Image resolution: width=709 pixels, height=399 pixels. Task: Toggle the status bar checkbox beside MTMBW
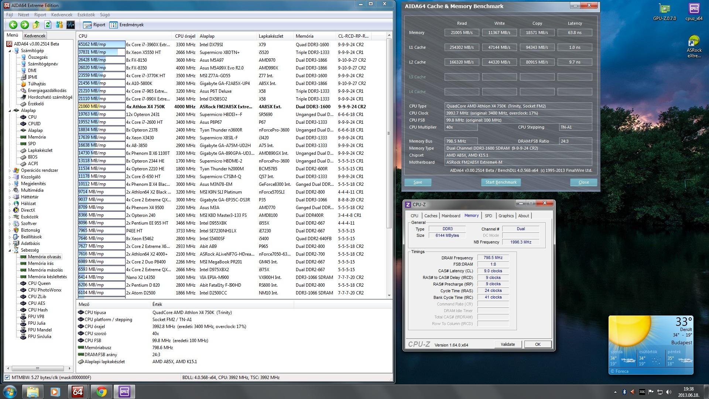point(7,378)
